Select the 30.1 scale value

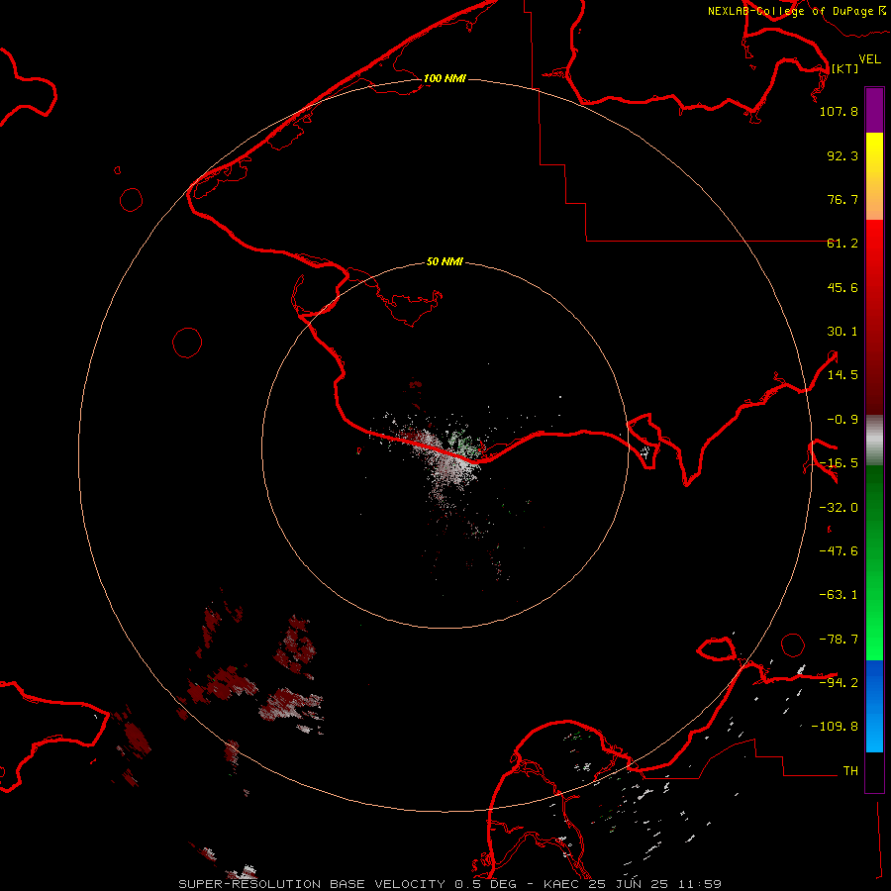842,332
